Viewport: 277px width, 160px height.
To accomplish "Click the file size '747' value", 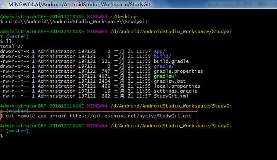I will [106, 71].
